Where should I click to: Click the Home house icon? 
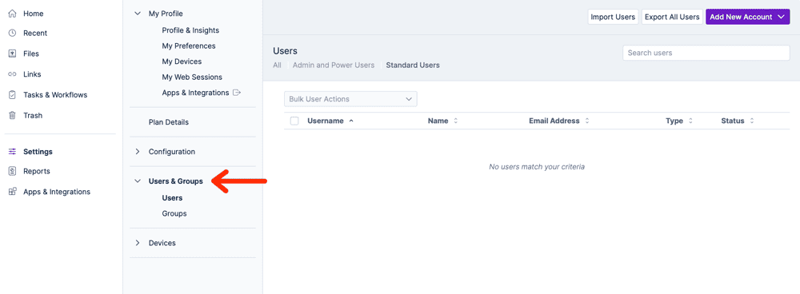(x=13, y=14)
